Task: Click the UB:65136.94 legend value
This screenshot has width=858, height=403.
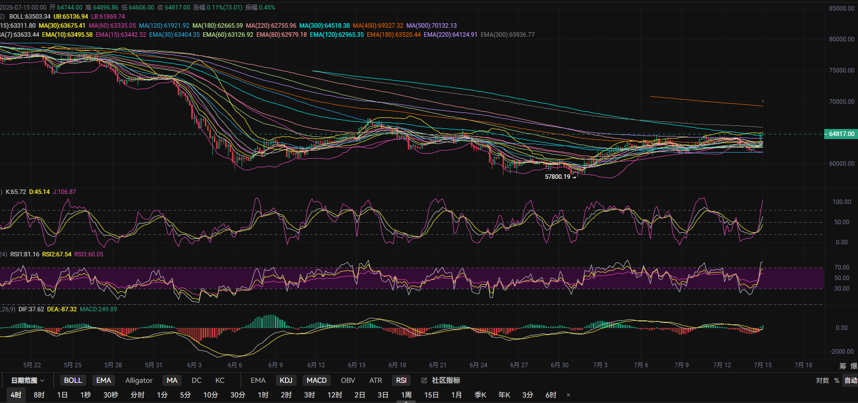Action: click(71, 17)
